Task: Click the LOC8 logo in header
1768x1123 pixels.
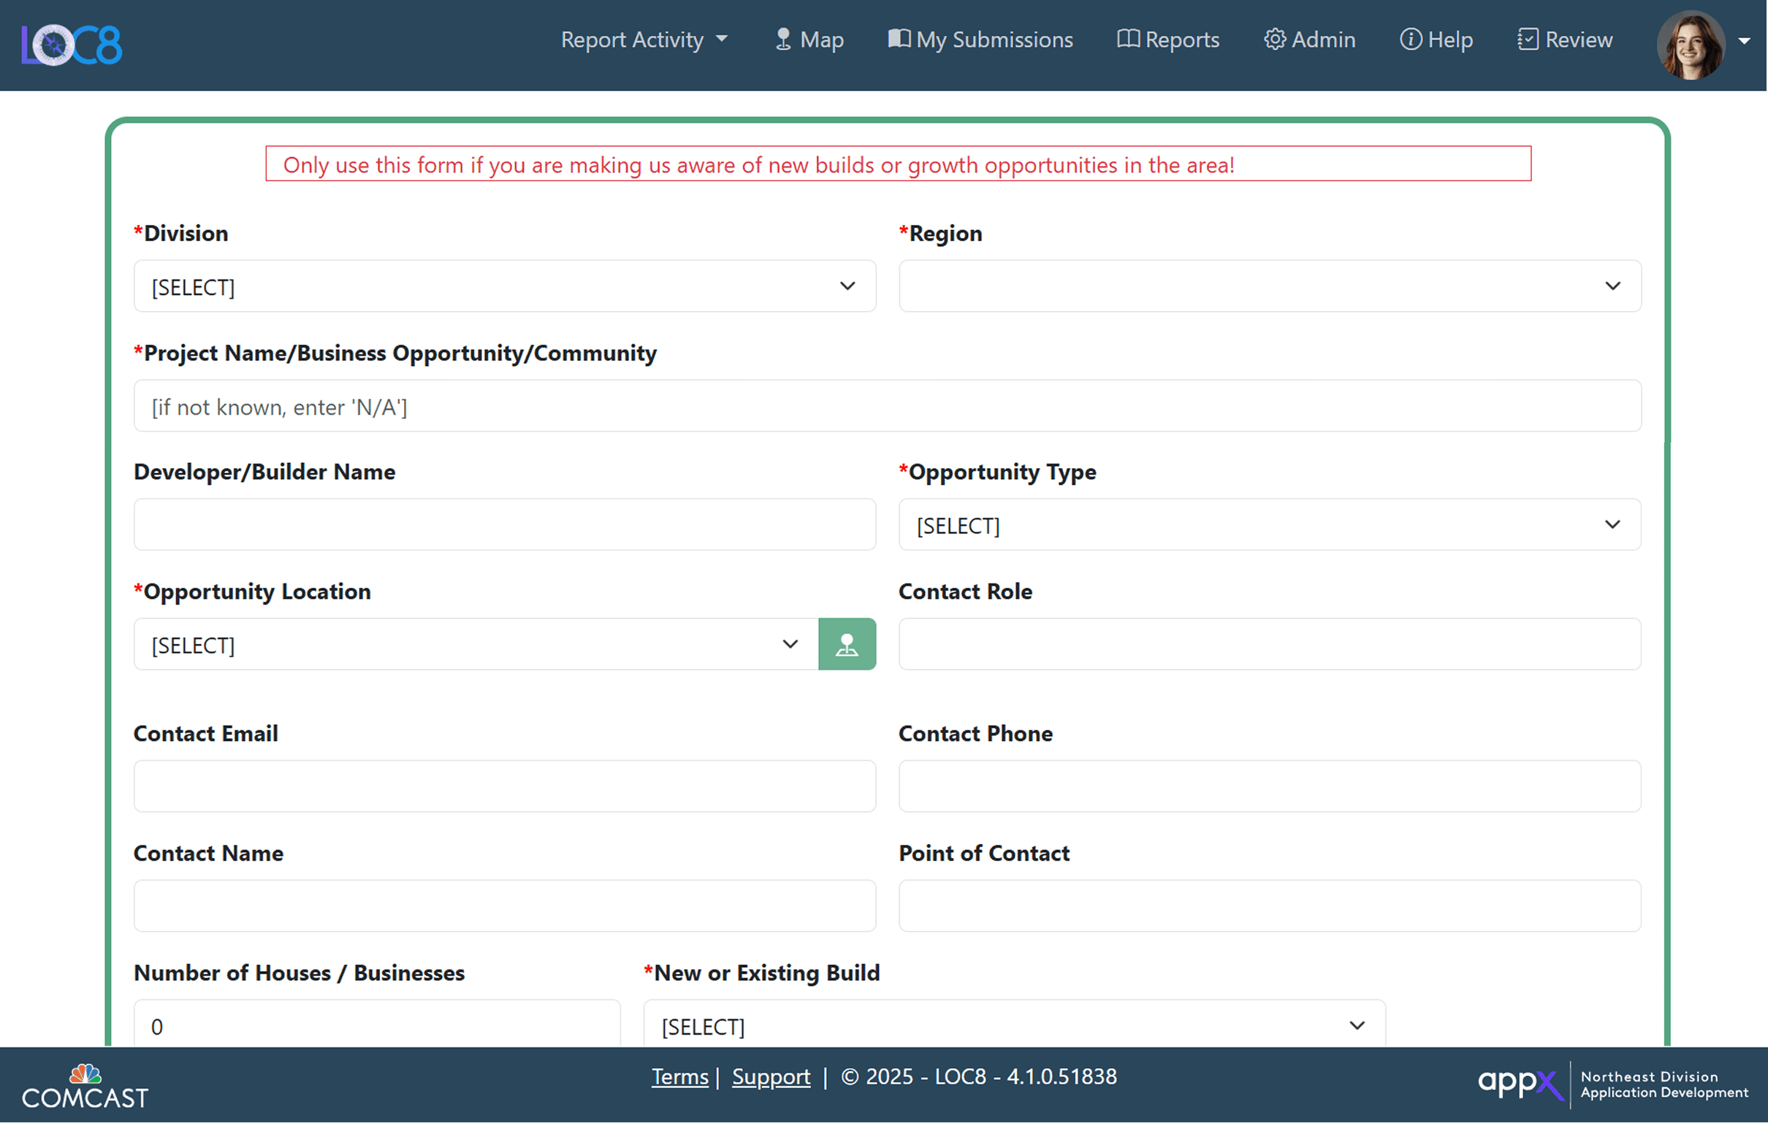Action: pos(72,45)
